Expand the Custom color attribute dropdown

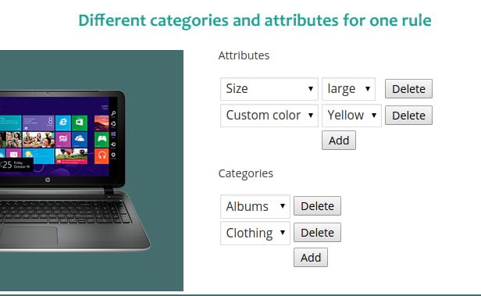[269, 116]
